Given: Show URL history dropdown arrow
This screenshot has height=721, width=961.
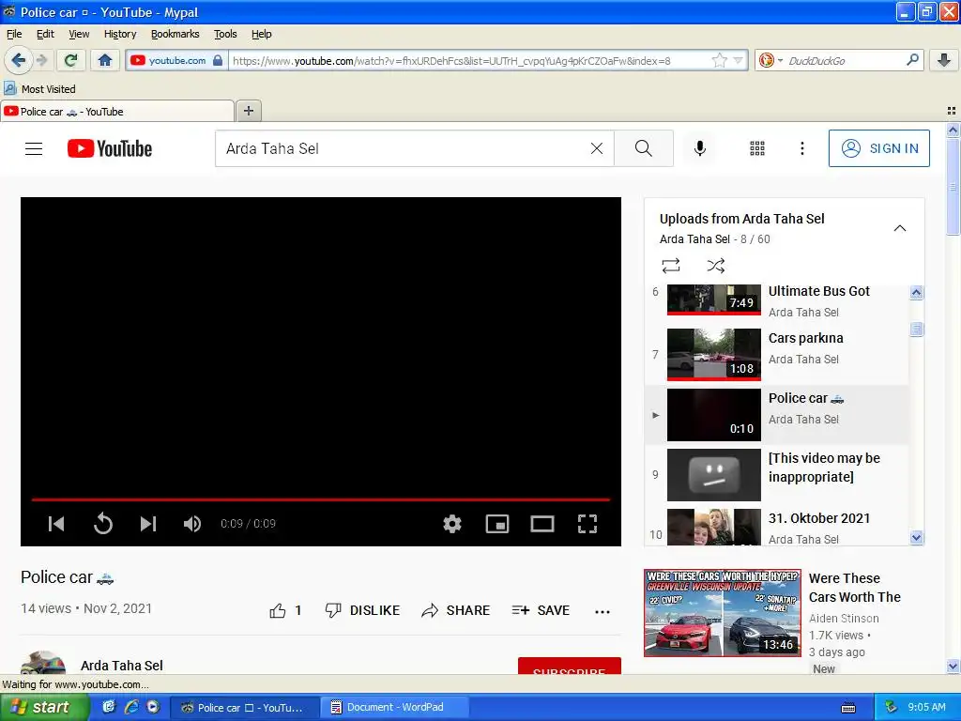Looking at the screenshot, I should 739,60.
